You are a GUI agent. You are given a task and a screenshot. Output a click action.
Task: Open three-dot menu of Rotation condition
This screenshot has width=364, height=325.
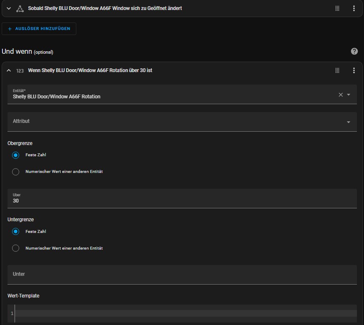[x=354, y=70]
